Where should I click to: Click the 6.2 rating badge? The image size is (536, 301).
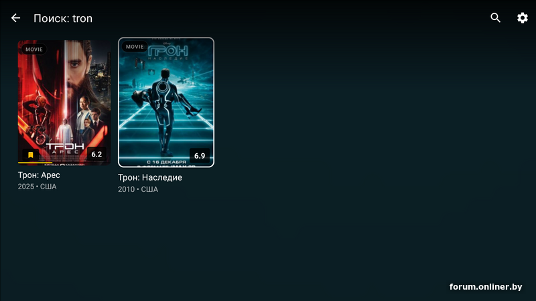pos(96,155)
